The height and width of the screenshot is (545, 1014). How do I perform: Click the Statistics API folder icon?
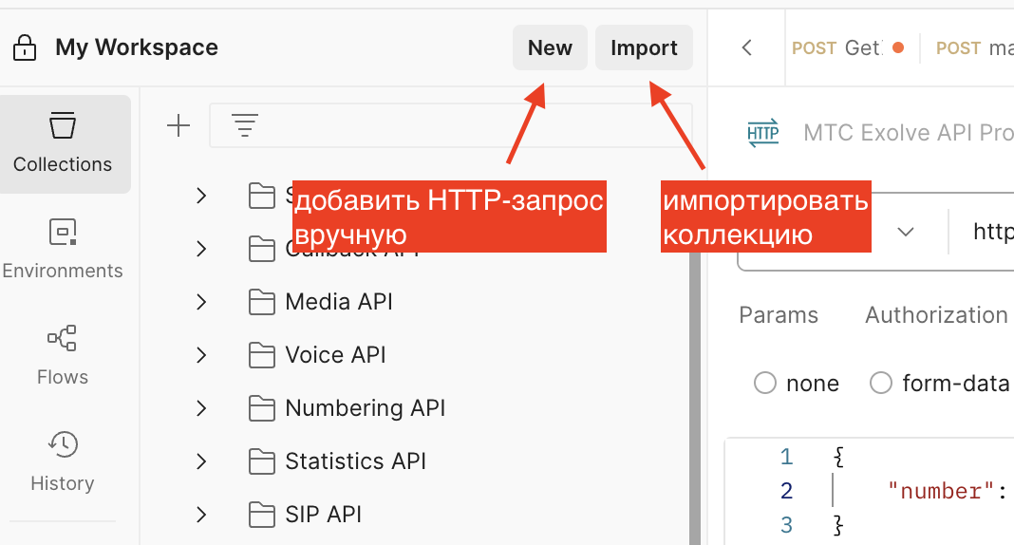tap(262, 460)
